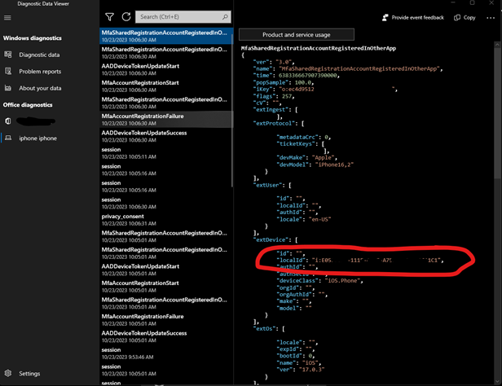Click the "locale": "en-US" line
This screenshot has width=502, height=386.
point(303,219)
